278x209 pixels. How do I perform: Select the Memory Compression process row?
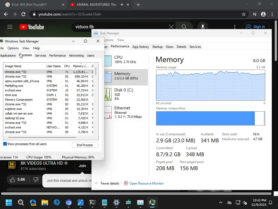49,100
